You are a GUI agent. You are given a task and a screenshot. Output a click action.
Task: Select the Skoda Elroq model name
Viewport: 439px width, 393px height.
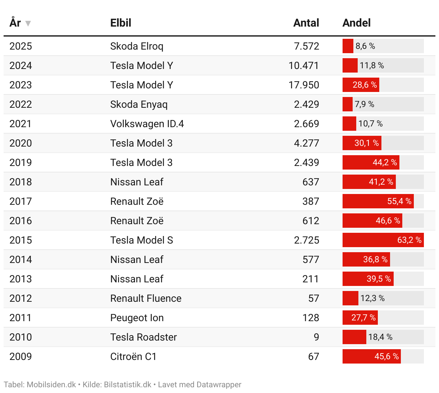(137, 46)
